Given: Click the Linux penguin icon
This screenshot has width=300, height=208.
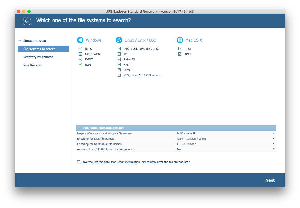Looking at the screenshot, I should point(119,40).
